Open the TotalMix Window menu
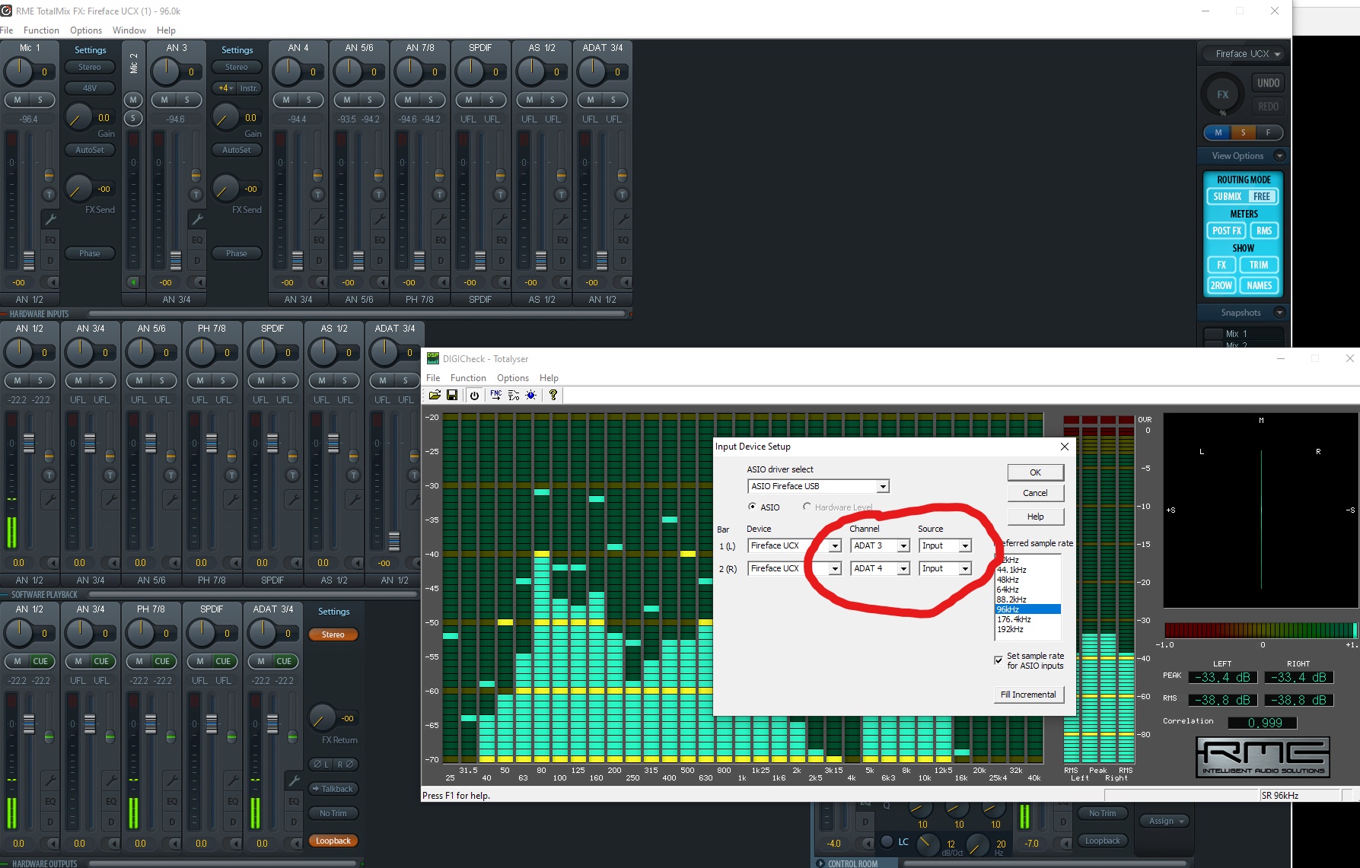 pyautogui.click(x=129, y=30)
